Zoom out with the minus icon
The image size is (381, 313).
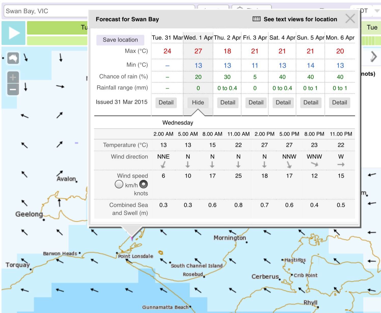pyautogui.click(x=13, y=90)
